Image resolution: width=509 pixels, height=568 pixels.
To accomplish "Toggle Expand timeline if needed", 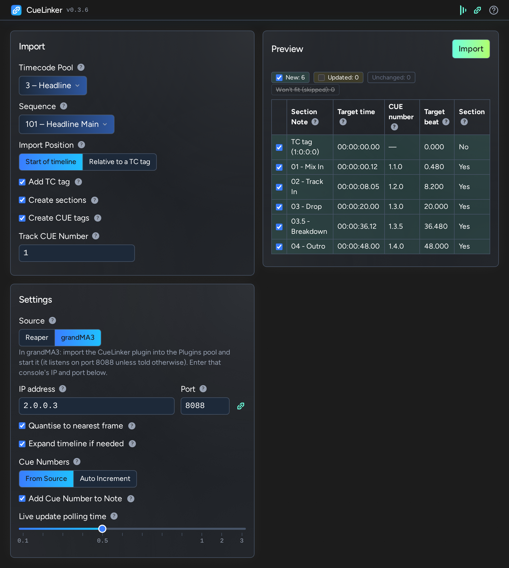I will click(x=22, y=444).
